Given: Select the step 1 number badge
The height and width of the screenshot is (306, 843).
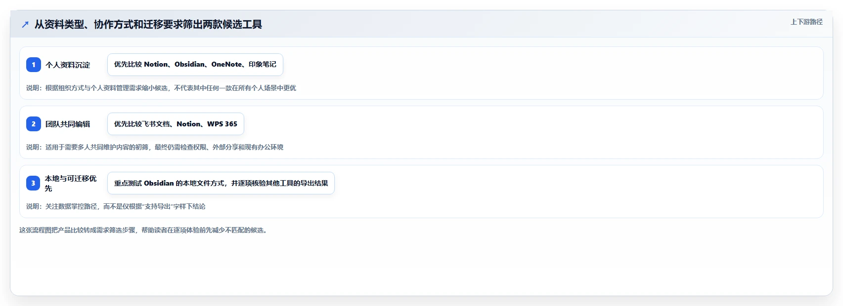Looking at the screenshot, I should [x=34, y=65].
